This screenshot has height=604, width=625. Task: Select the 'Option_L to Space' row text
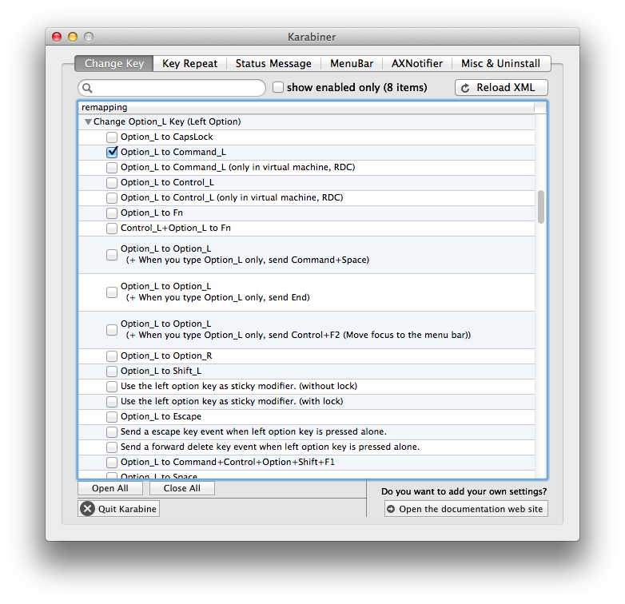pos(158,476)
